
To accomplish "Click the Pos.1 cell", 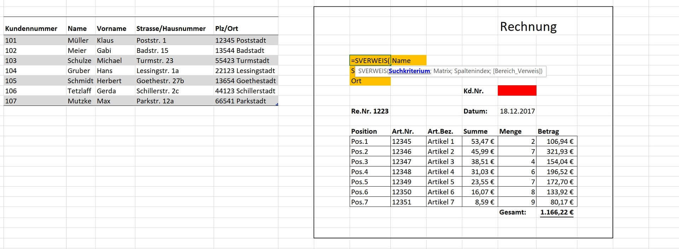I will coord(370,141).
